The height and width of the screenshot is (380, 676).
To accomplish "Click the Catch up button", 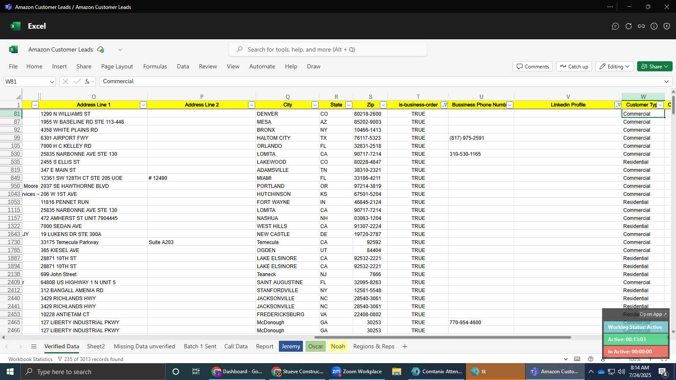I will 574,66.
